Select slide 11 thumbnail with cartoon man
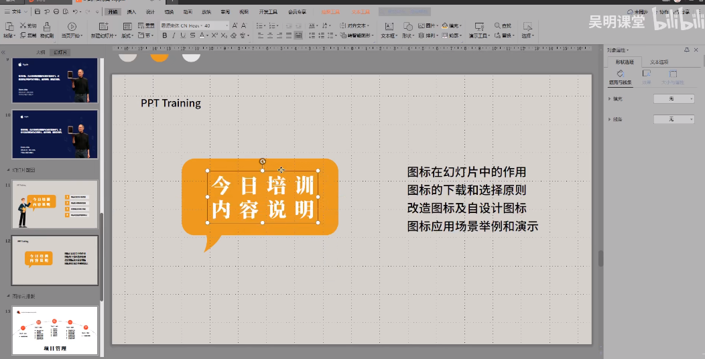The image size is (705, 359). click(x=55, y=204)
